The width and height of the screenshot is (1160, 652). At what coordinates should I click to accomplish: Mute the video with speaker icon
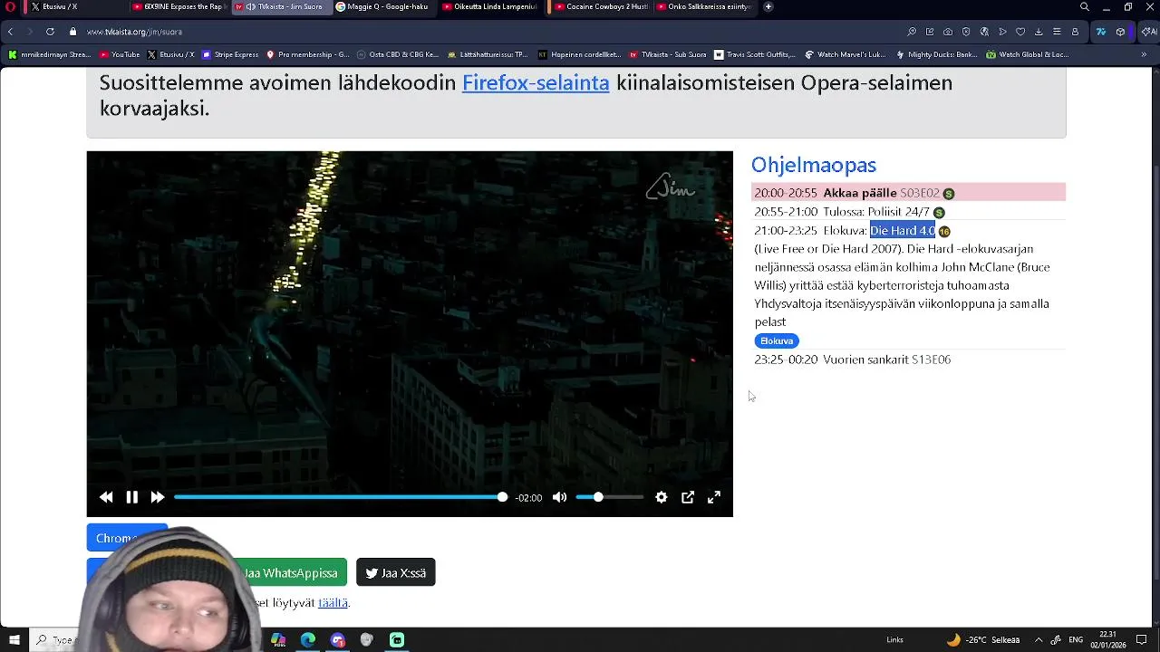pyautogui.click(x=559, y=497)
